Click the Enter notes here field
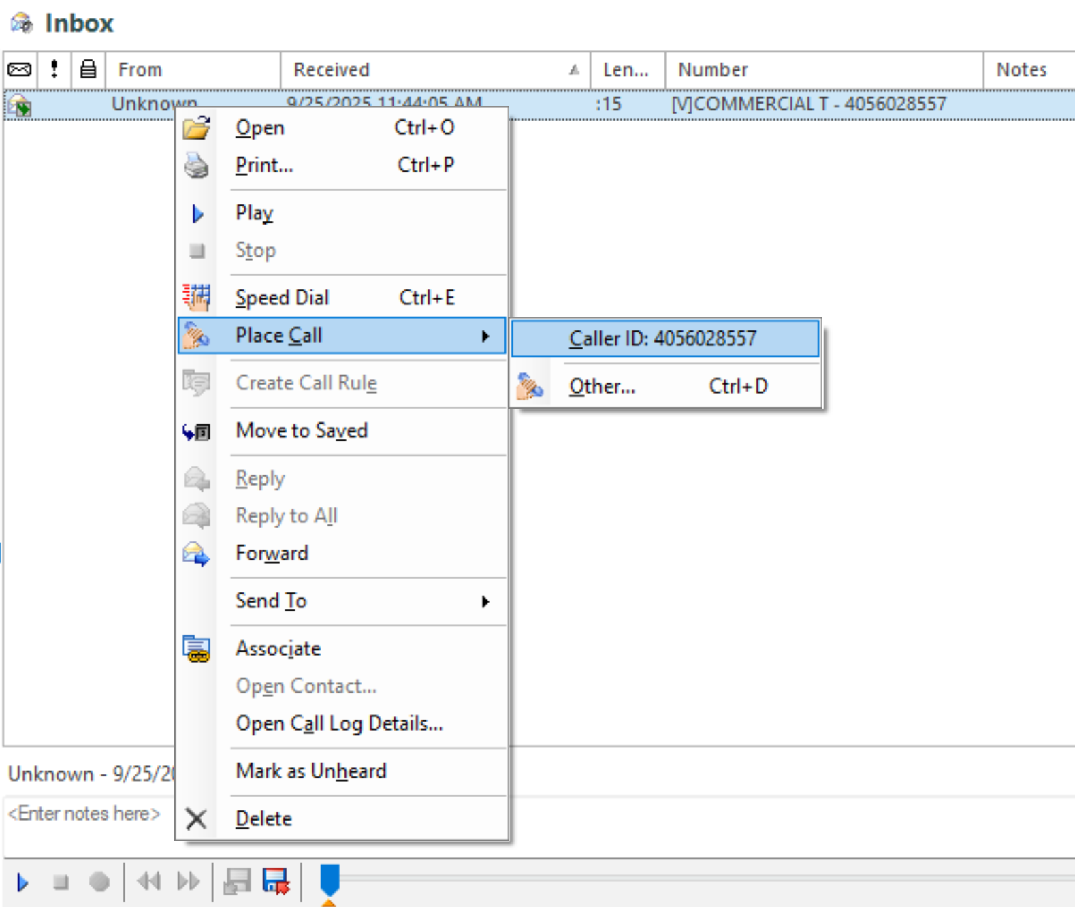 [84, 814]
